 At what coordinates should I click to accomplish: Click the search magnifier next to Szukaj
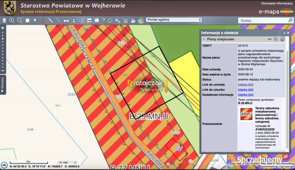coord(290,20)
